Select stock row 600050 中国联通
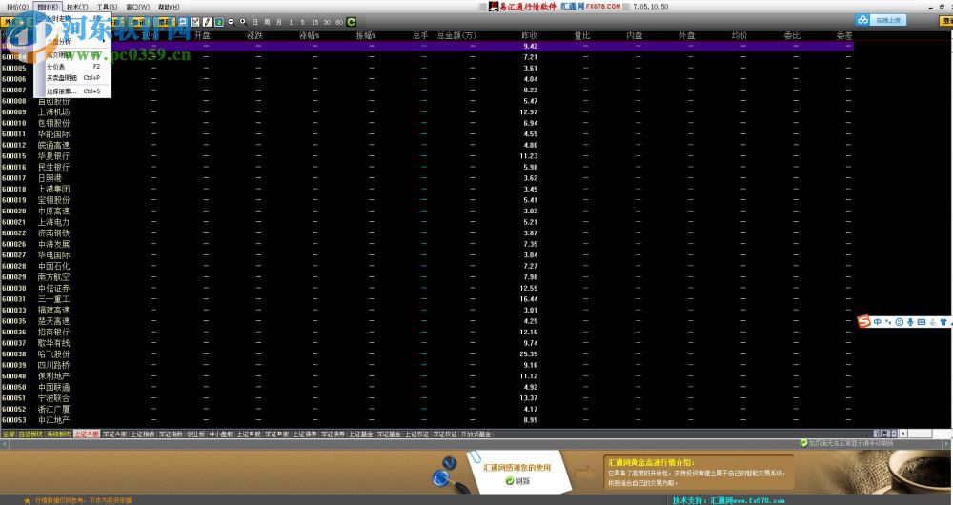The image size is (953, 505). click(427, 387)
